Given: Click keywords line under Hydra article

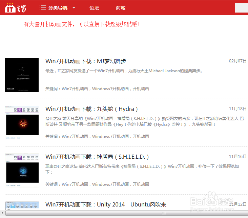Looking at the screenshot, I should click(97, 137).
